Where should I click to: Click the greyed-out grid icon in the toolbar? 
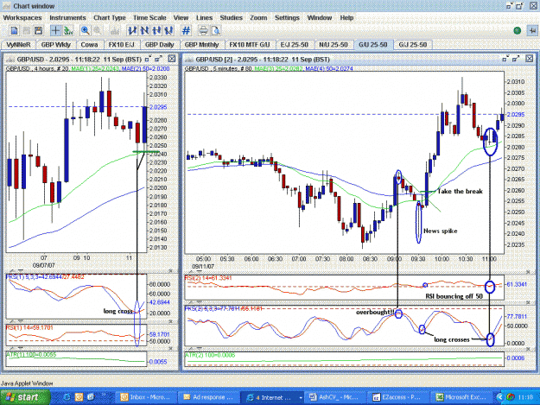26,30
